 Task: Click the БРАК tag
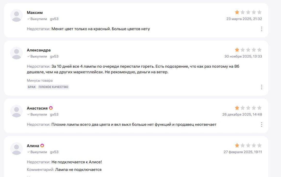[x=32, y=87]
